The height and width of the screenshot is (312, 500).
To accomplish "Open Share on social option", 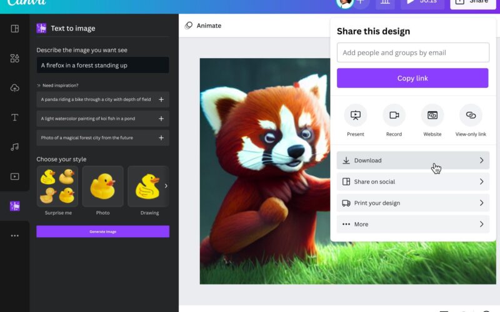I will tap(413, 182).
